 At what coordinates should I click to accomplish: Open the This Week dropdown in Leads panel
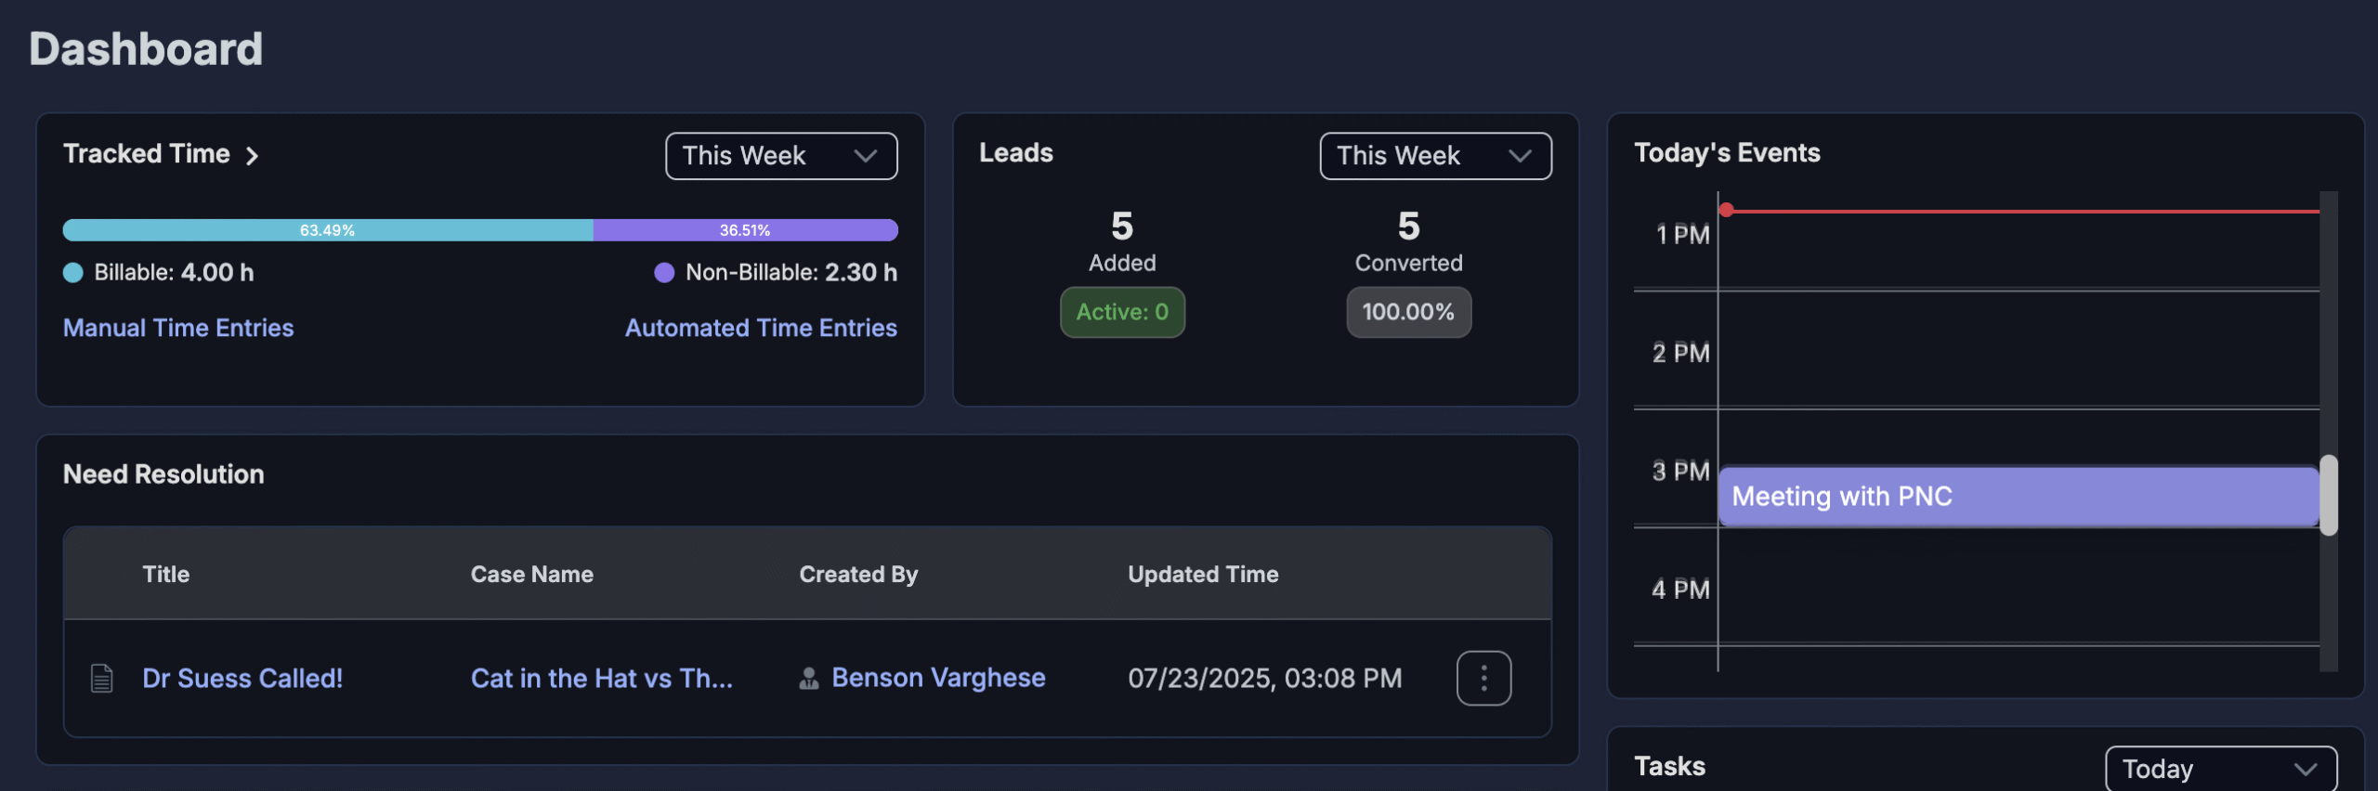1434,155
